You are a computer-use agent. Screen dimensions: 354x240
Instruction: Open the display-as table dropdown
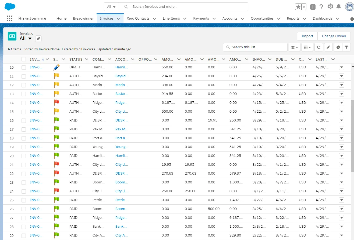click(x=307, y=47)
